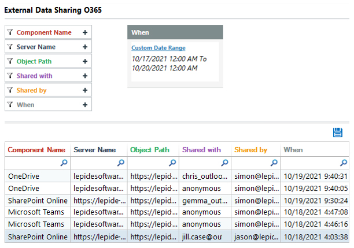The height and width of the screenshot is (248, 354).
Task: Select the cell 10/18/2021 4:03:38
Action: pyautogui.click(x=315, y=236)
